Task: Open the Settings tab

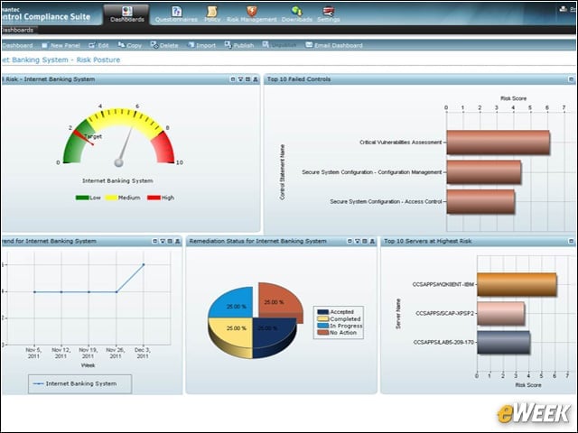Action: (x=328, y=14)
